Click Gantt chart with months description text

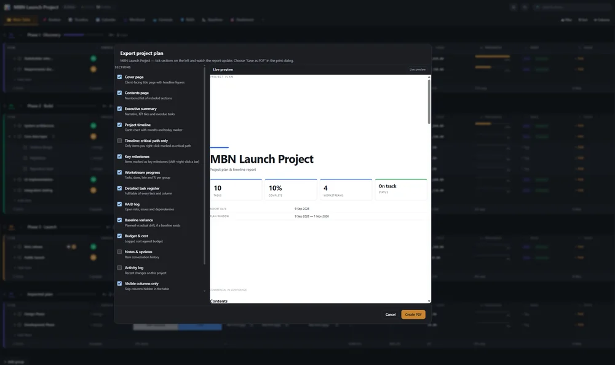153,130
